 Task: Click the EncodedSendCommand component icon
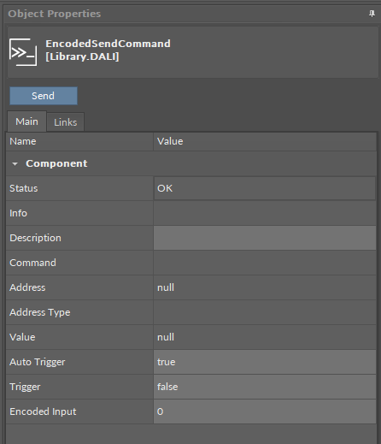(x=23, y=52)
